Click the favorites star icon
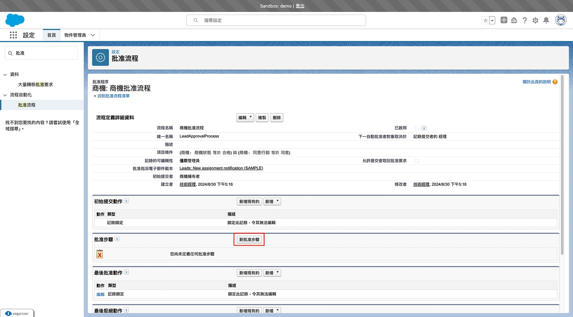 [485, 21]
